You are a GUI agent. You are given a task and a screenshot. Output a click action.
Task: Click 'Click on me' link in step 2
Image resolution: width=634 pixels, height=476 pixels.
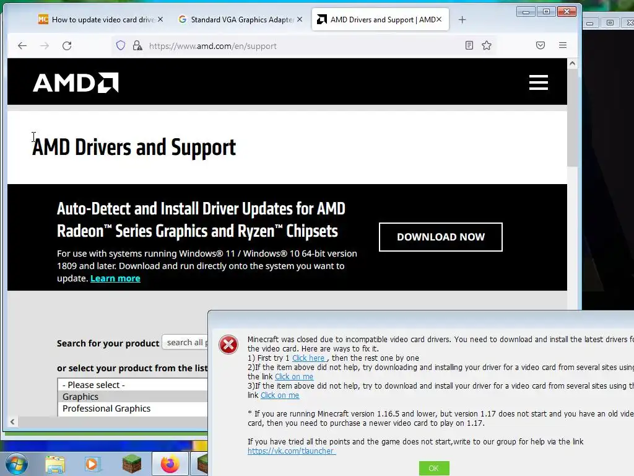pyautogui.click(x=294, y=376)
